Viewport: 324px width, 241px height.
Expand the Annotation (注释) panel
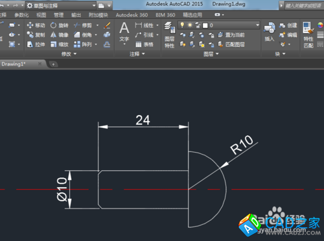click(x=137, y=54)
